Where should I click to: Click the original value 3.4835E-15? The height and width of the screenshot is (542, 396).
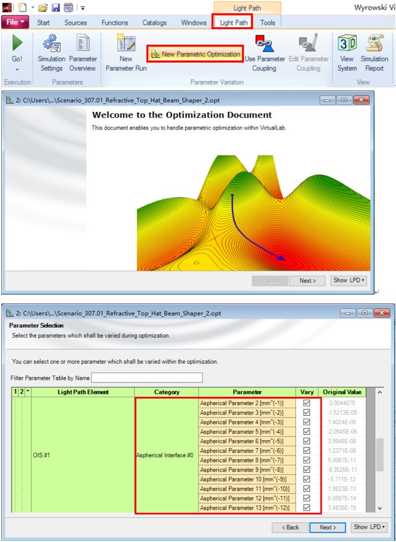(x=342, y=507)
